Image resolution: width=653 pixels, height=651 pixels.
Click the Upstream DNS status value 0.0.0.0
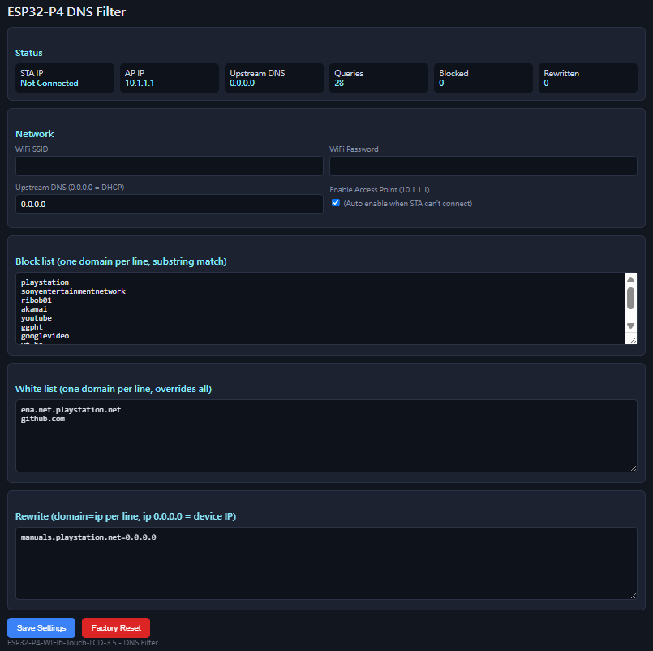[x=242, y=83]
